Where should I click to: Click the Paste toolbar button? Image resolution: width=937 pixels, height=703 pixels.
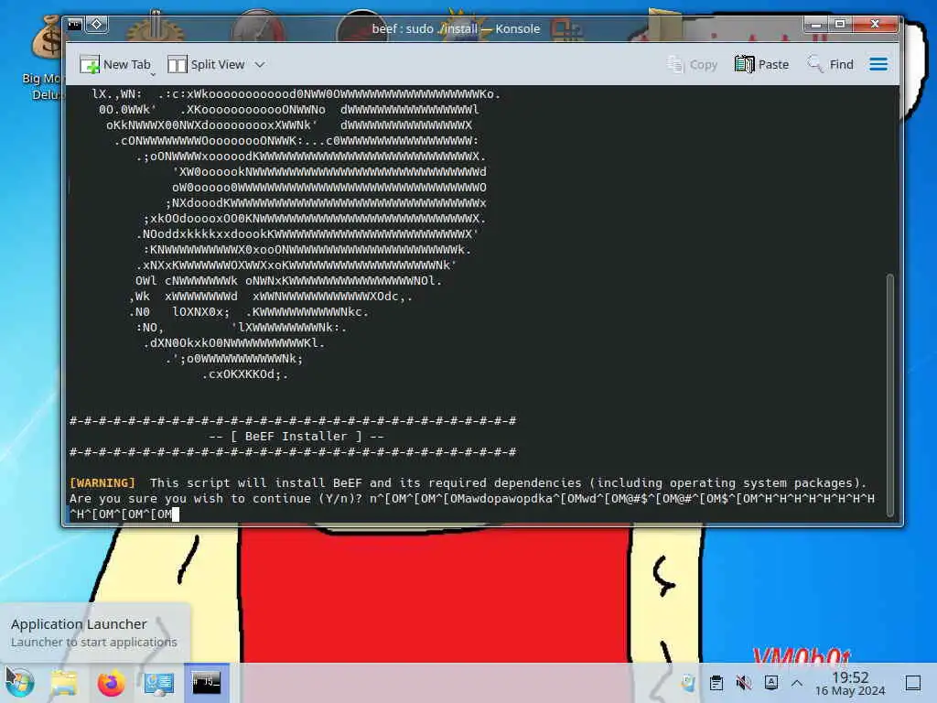tap(761, 64)
